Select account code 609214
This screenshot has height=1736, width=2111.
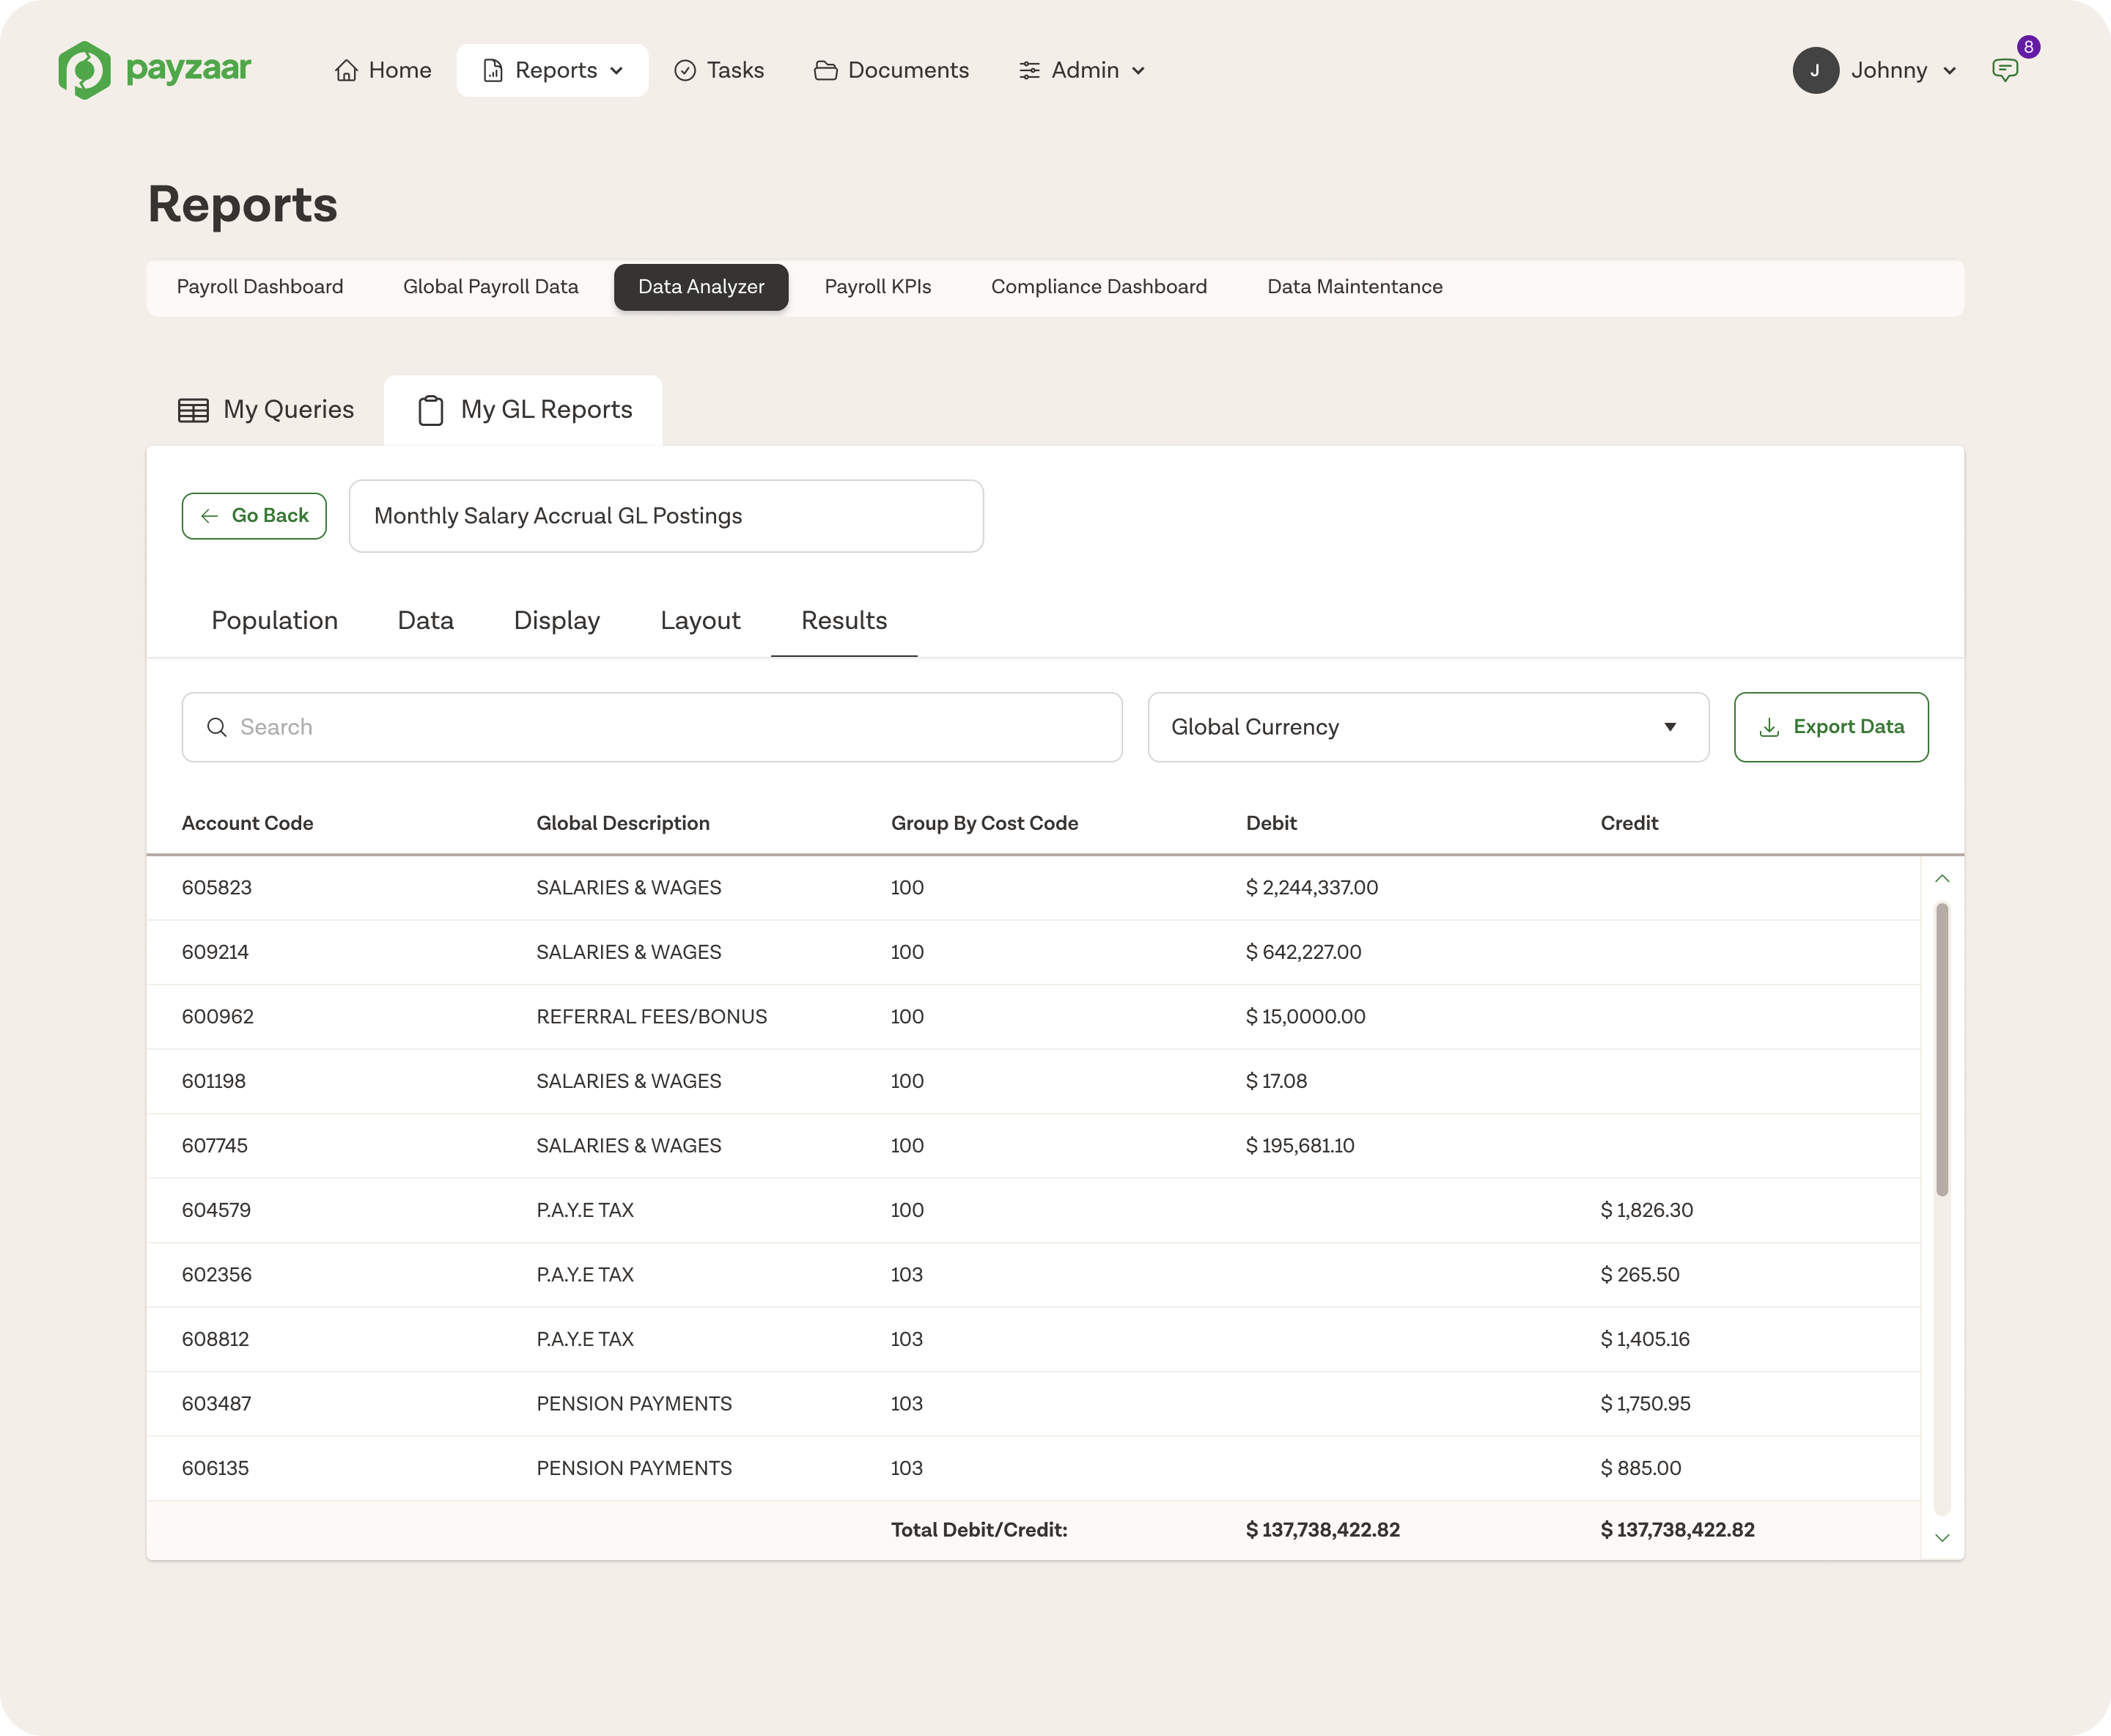(x=215, y=952)
